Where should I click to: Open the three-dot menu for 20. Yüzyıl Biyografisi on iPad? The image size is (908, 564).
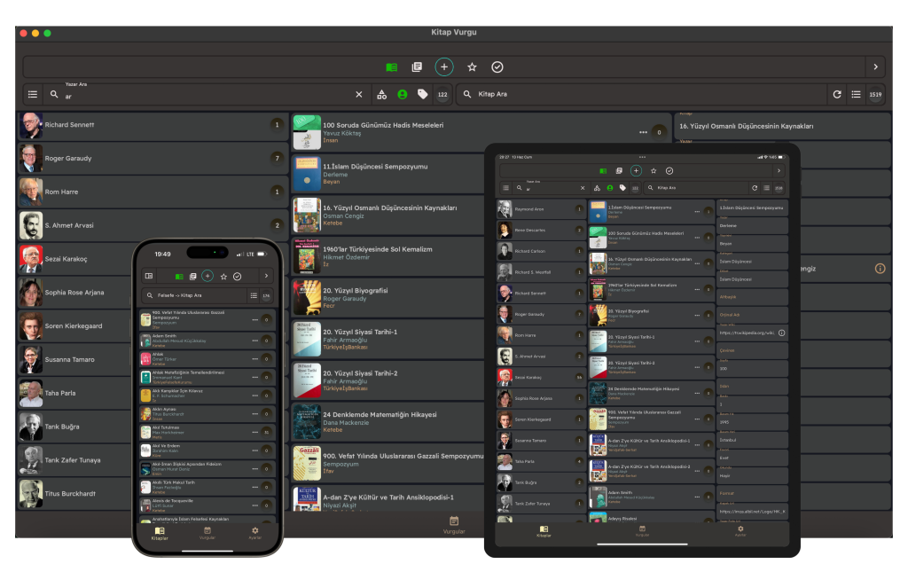pos(697,315)
